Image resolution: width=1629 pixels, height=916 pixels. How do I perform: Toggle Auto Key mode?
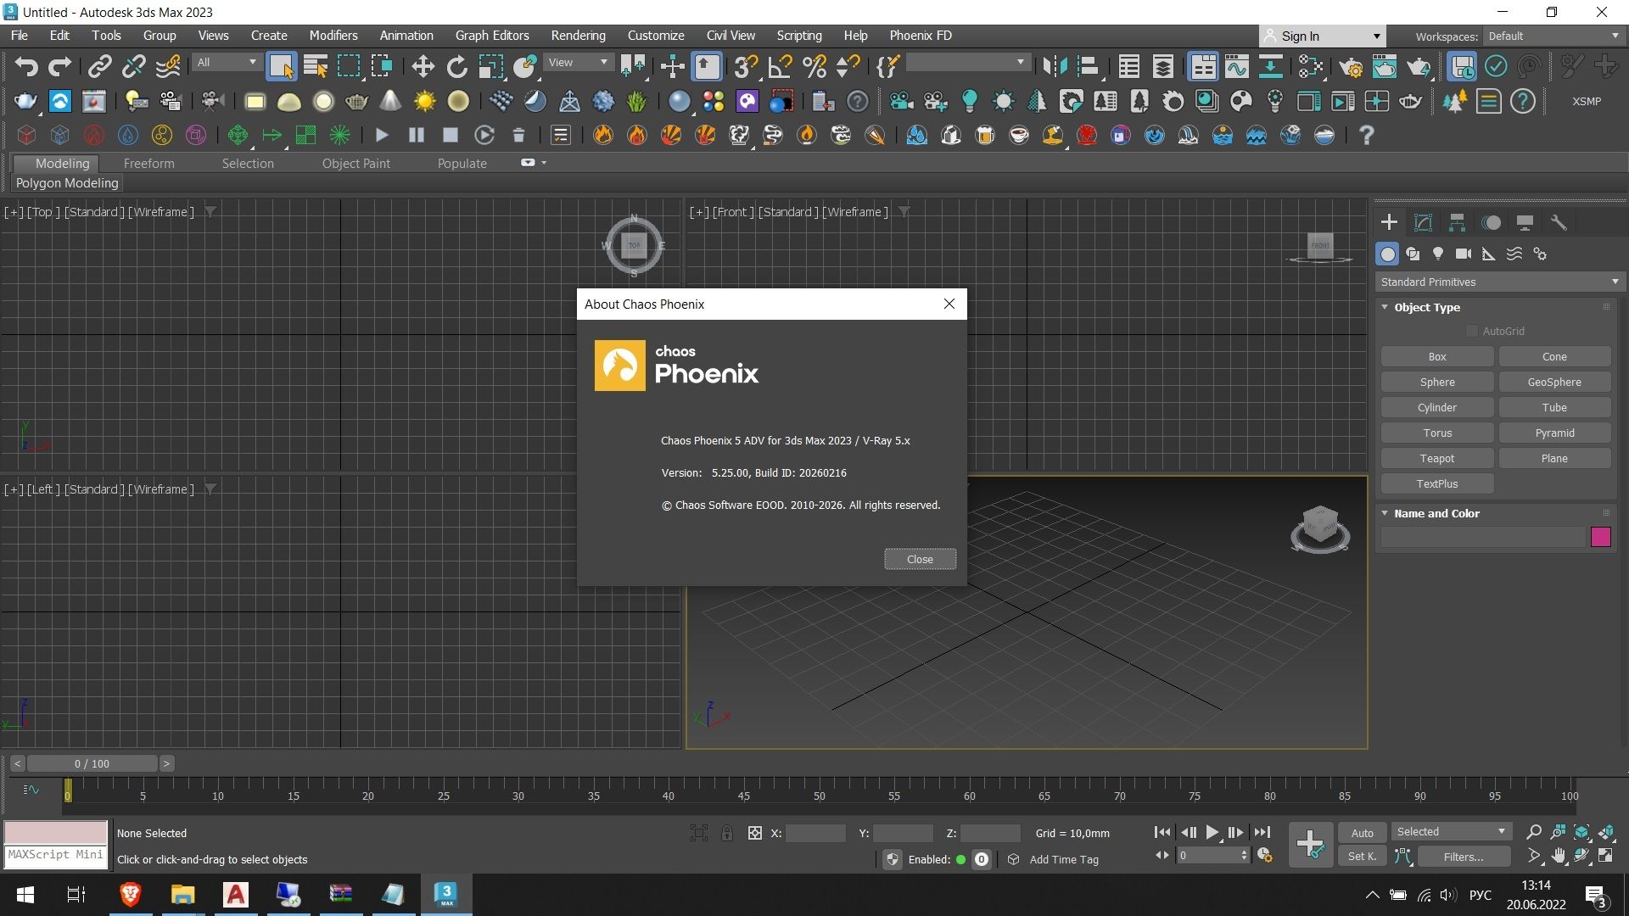(1362, 833)
